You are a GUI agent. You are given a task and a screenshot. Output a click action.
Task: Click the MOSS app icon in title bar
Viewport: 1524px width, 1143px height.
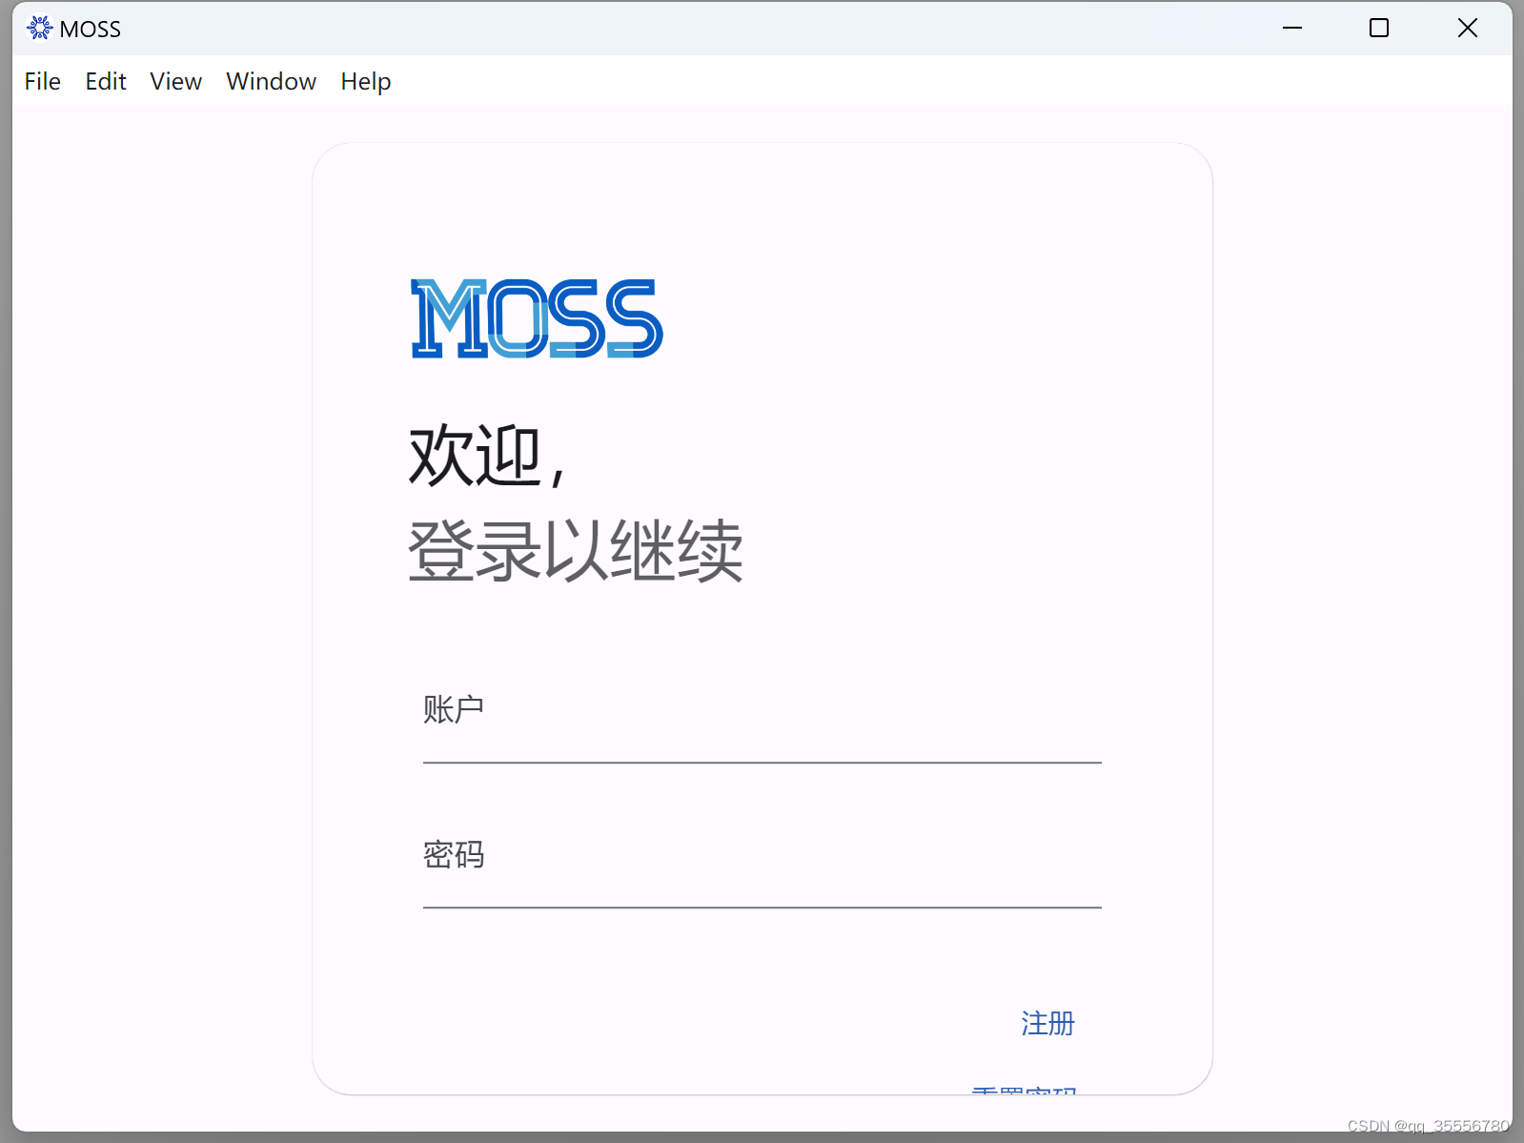coord(39,29)
